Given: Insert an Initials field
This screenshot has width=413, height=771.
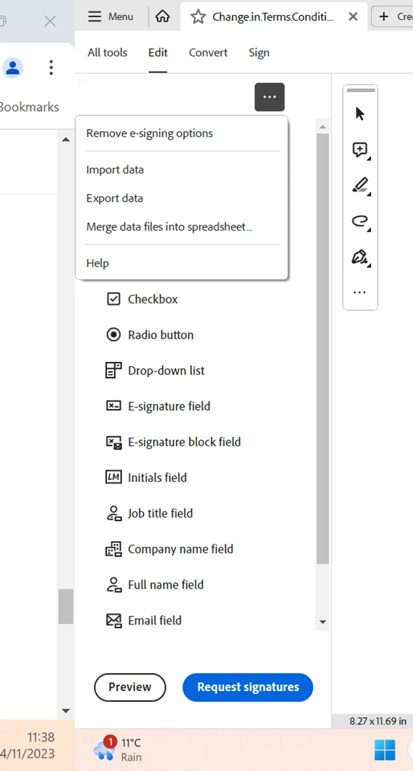Looking at the screenshot, I should pyautogui.click(x=146, y=477).
